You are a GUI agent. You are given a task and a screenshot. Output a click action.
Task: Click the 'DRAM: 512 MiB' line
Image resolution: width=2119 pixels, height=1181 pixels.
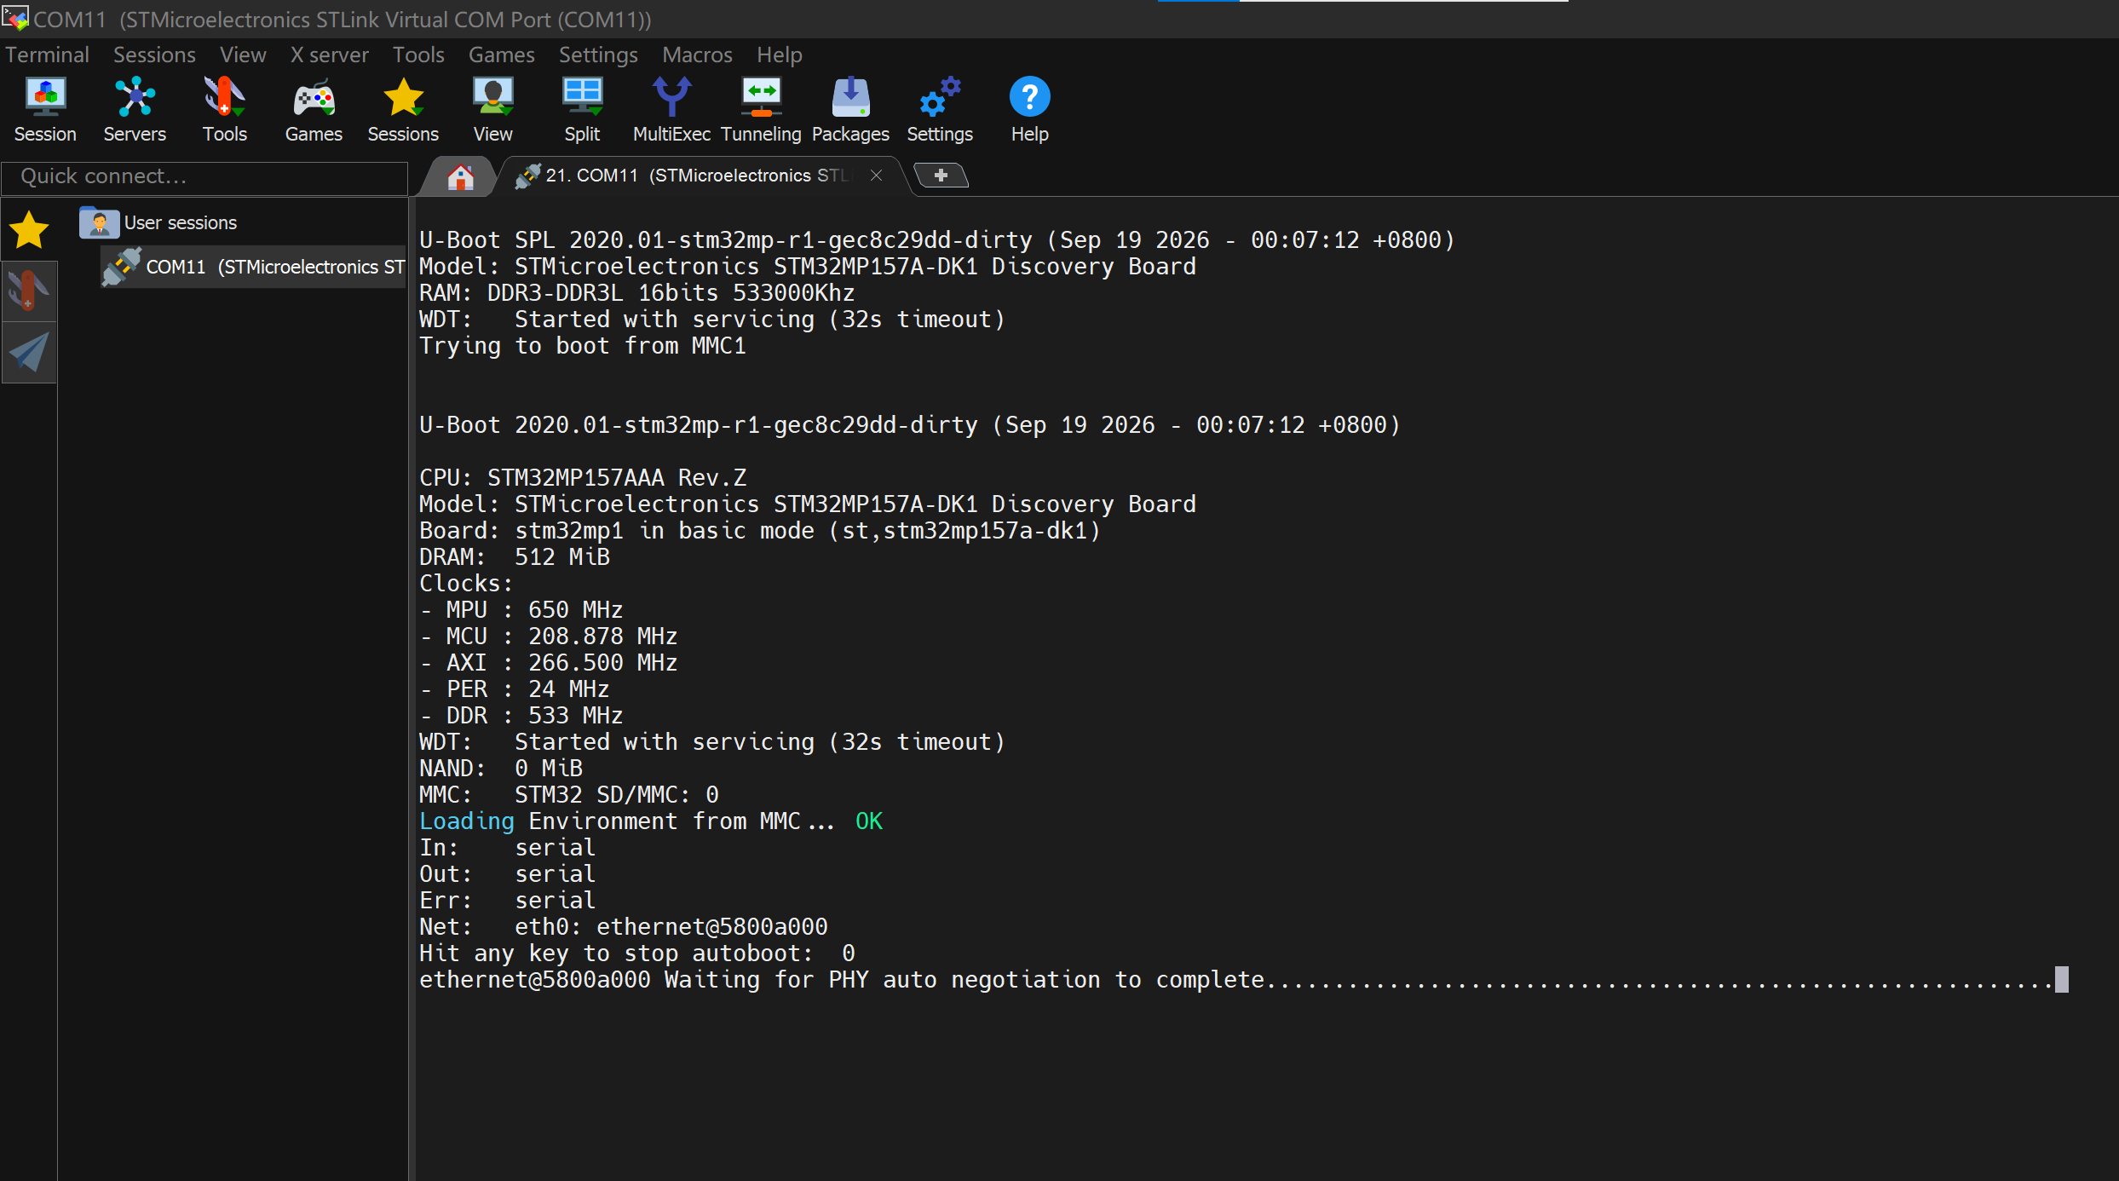click(515, 557)
